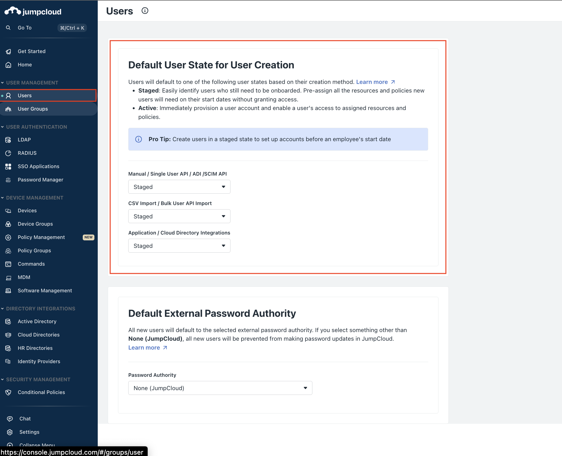Click the SSO Applications grid icon
The image size is (562, 456).
pos(8,166)
